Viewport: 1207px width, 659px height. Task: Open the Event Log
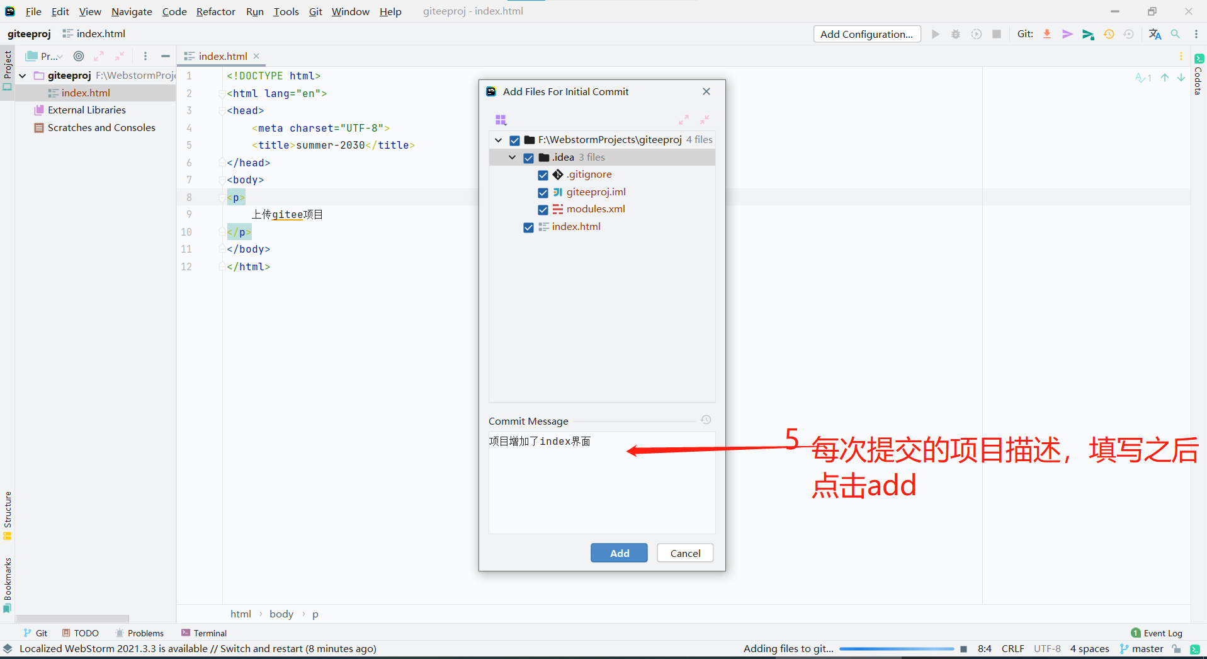(x=1157, y=633)
